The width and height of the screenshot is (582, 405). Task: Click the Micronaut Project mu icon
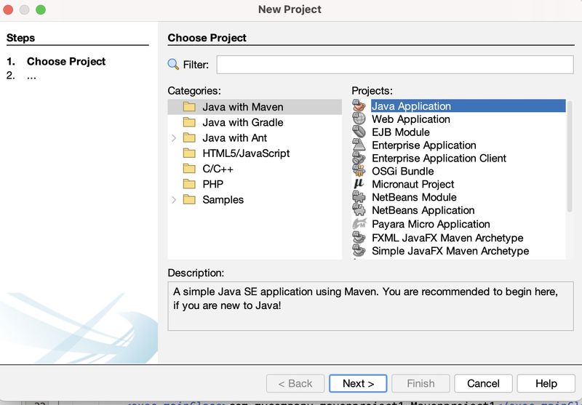click(x=359, y=184)
